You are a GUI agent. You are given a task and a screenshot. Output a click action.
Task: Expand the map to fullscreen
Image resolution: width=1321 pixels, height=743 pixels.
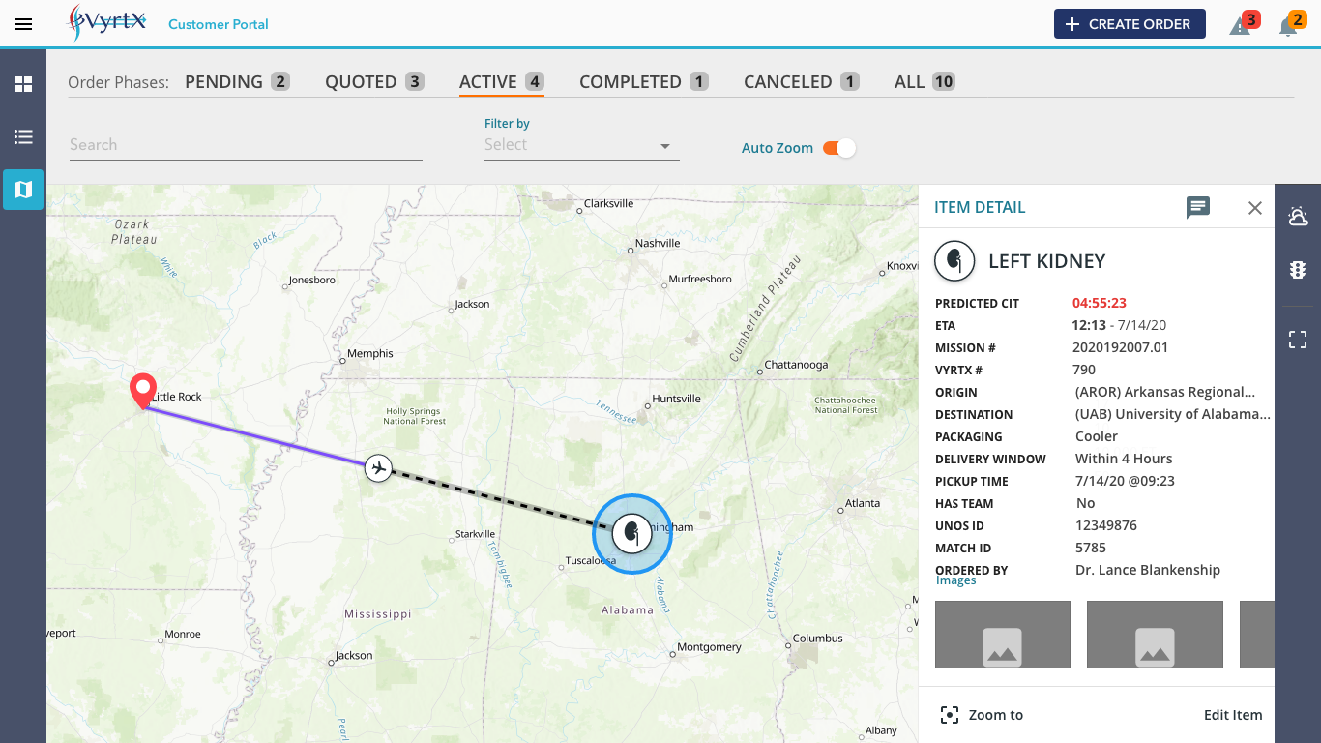point(1298,340)
